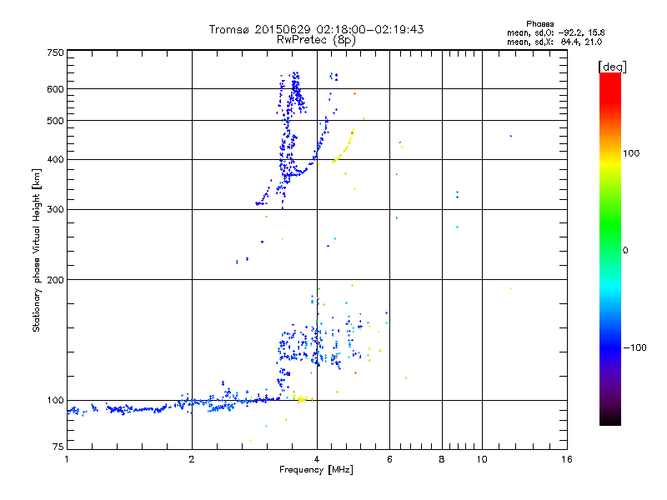
Task: Click colorbar tick label '-100'
Action: pos(634,347)
